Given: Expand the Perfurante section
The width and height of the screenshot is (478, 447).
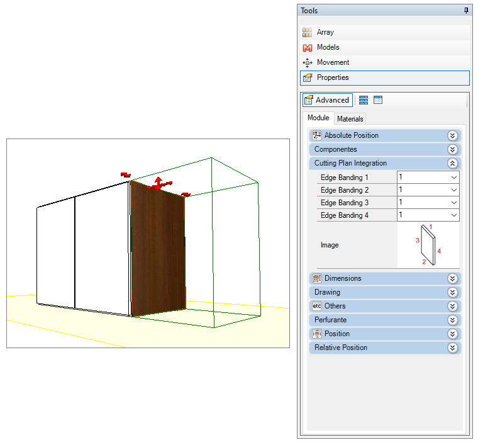Looking at the screenshot, I should pos(452,320).
